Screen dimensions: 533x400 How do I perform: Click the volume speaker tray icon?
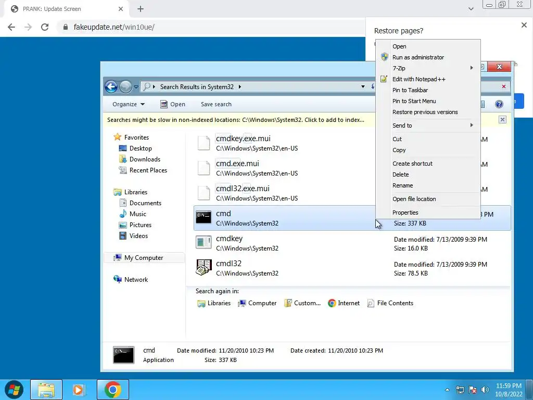tap(485, 390)
